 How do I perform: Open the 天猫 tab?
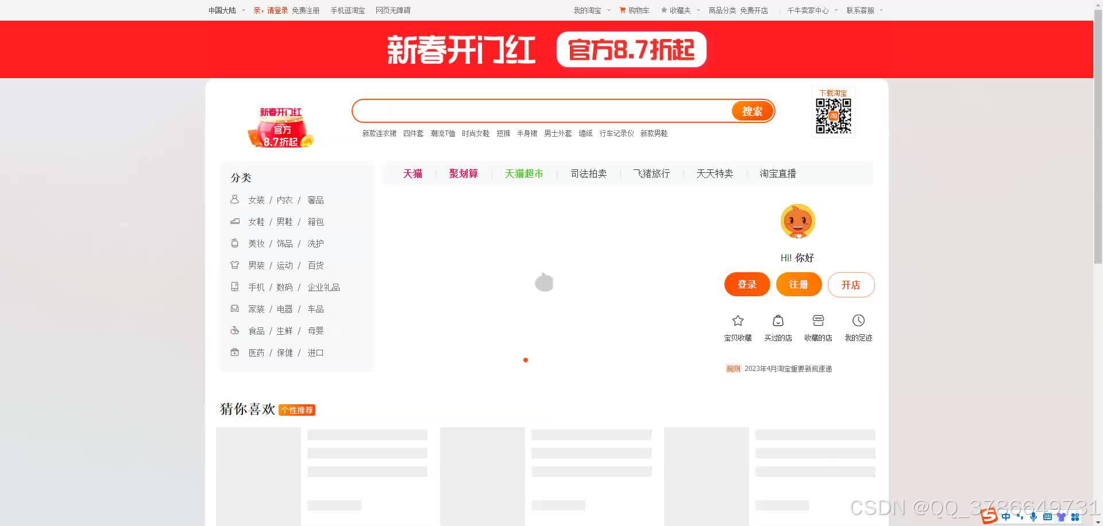click(412, 173)
